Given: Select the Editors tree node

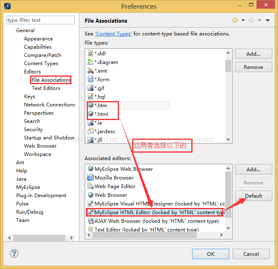Looking at the screenshot, I should (x=33, y=71).
